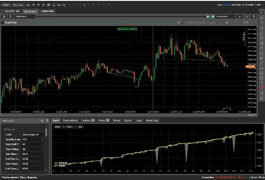Stop the backtest run
265x180 pixels.
click(247, 17)
